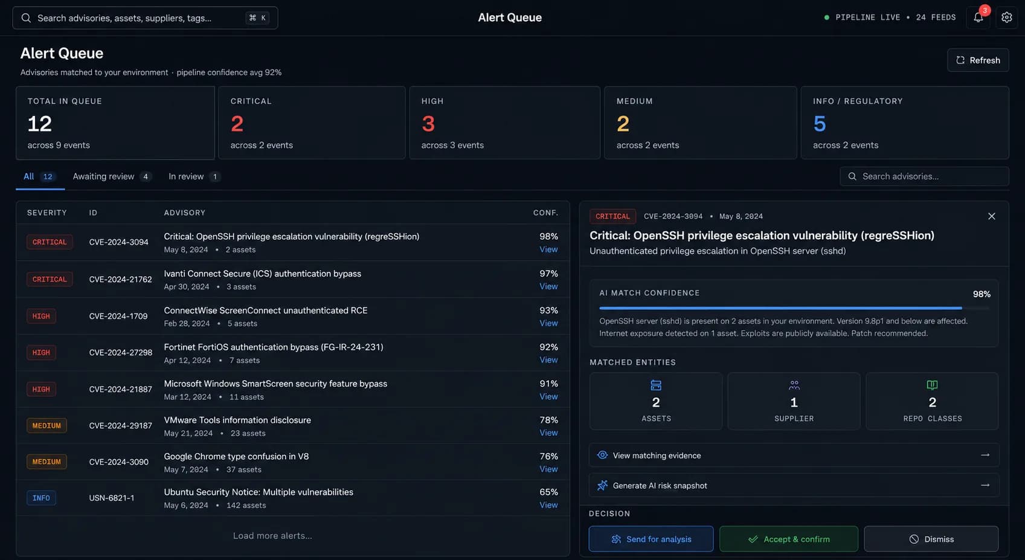Viewport: 1025px width, 560px height.
Task: Click the book icon above Repo Classes
Action: 932,385
